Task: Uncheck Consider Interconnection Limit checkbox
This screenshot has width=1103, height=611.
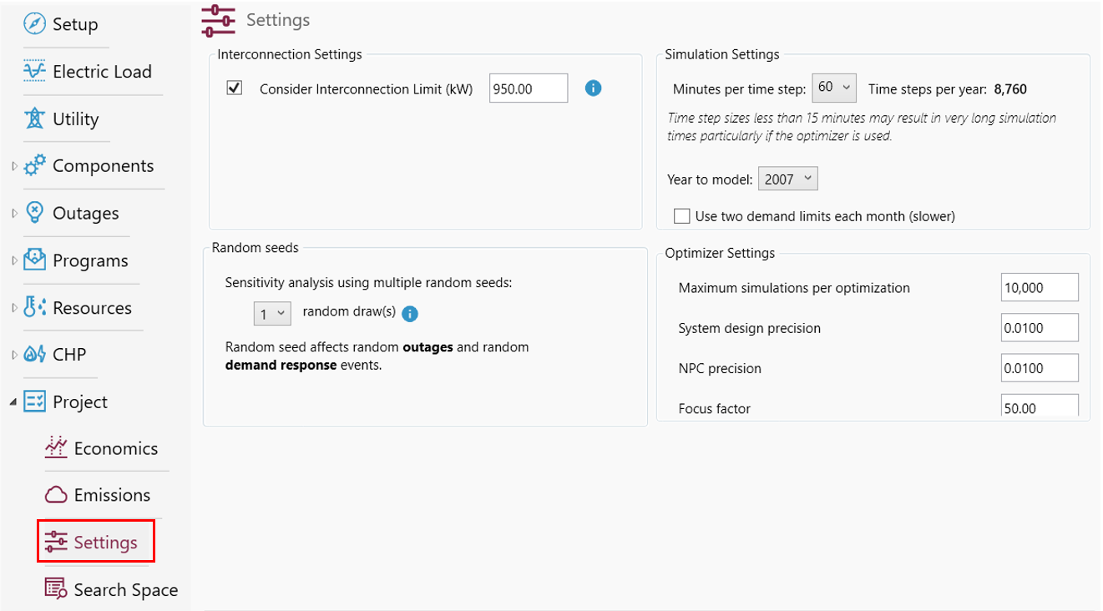Action: [235, 88]
